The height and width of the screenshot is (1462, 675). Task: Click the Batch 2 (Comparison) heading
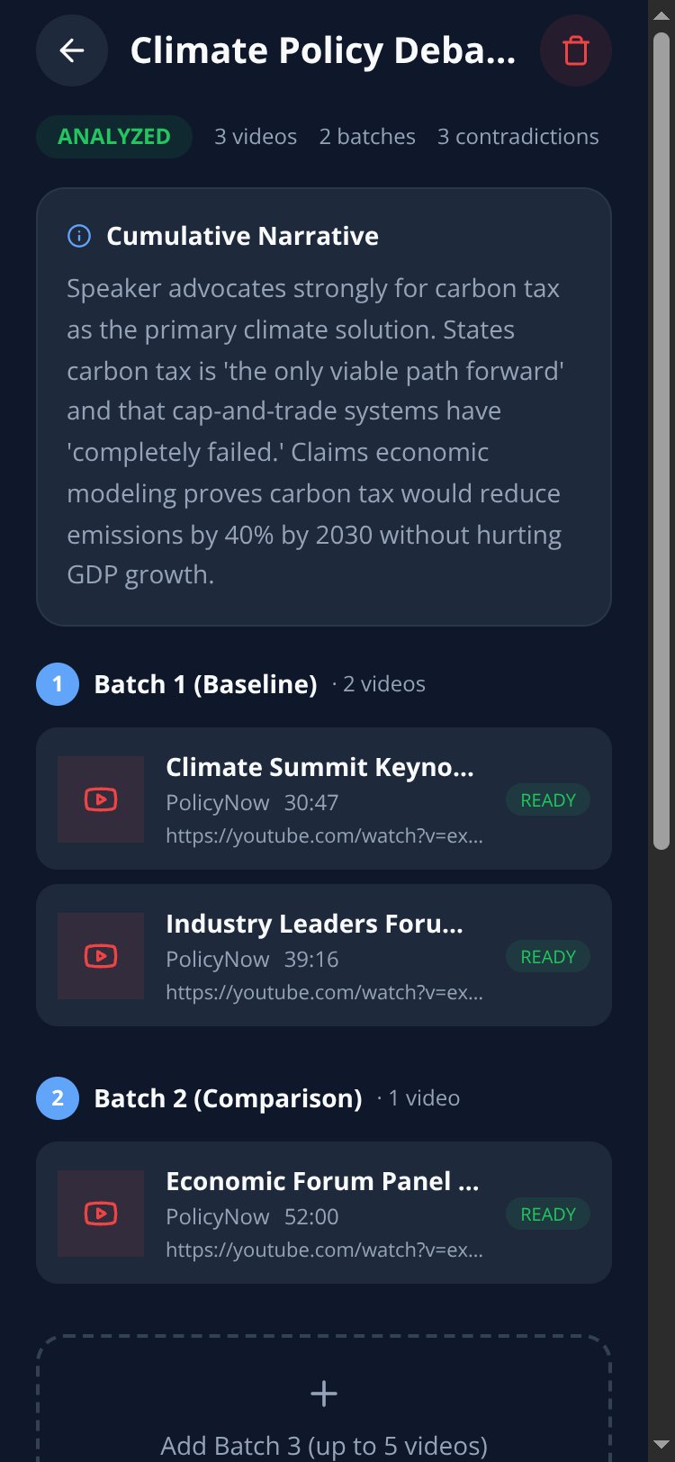click(x=229, y=1098)
